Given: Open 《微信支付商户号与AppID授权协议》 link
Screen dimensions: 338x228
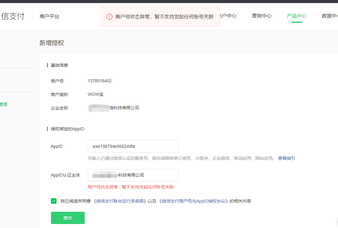Looking at the screenshot, I should click(193, 201).
